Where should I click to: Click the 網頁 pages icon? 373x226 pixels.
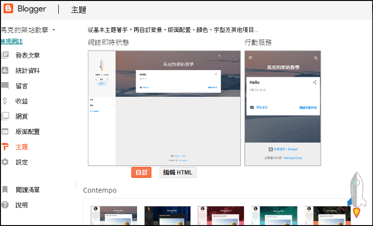pos(5,116)
